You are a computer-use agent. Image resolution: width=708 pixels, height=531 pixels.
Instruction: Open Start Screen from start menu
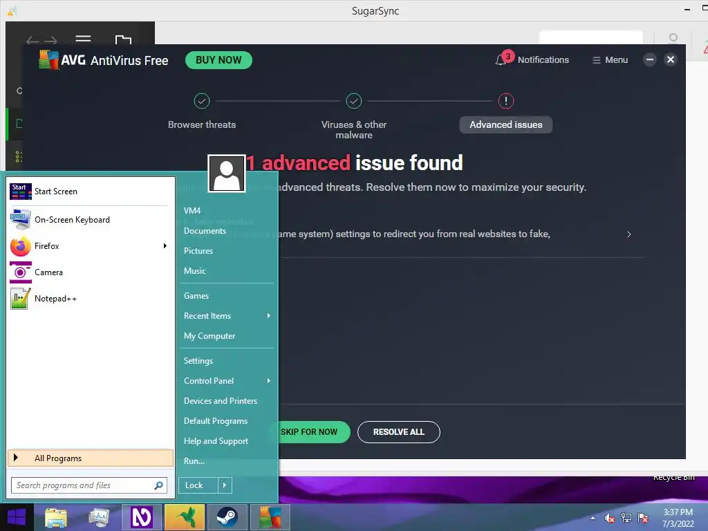point(91,192)
